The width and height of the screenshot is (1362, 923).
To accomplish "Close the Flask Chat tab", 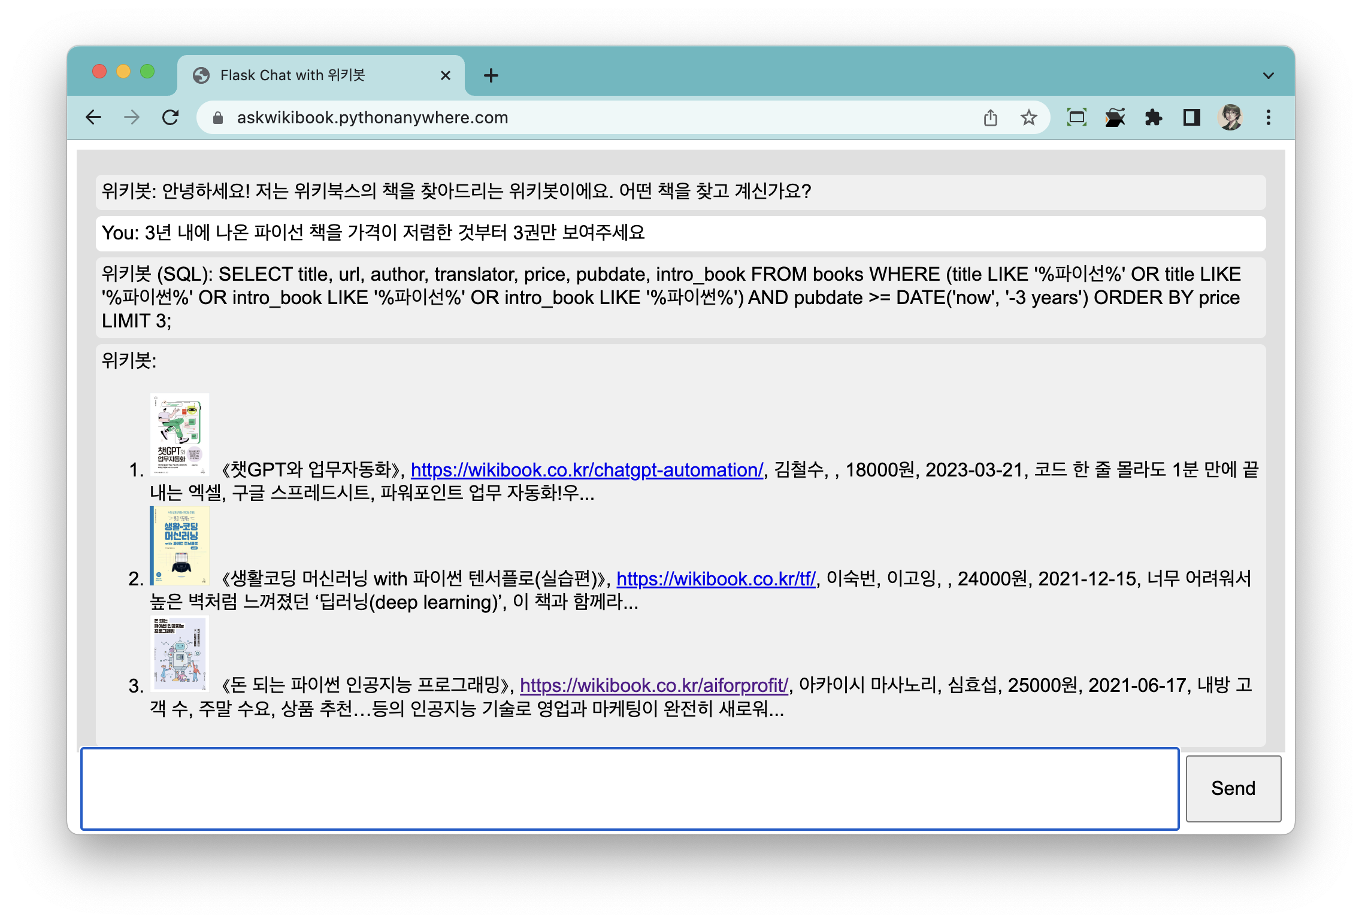I will [445, 75].
